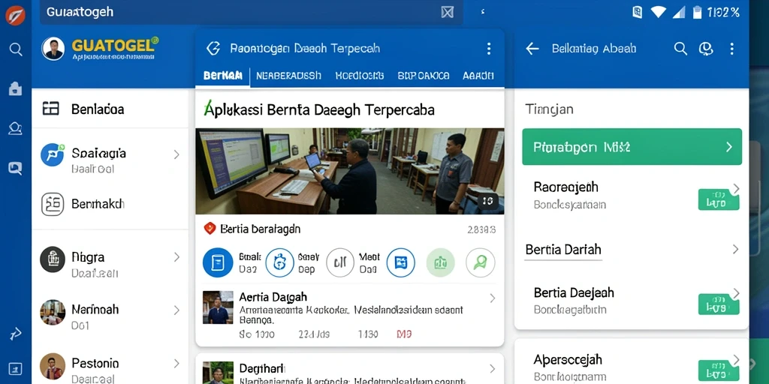This screenshot has width=769, height=384.
Task: Open Degrhari article thumbnail
Action: pos(218,373)
